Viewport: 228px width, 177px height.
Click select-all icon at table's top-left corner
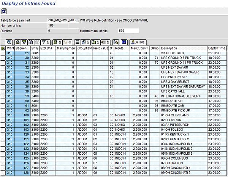3,49
